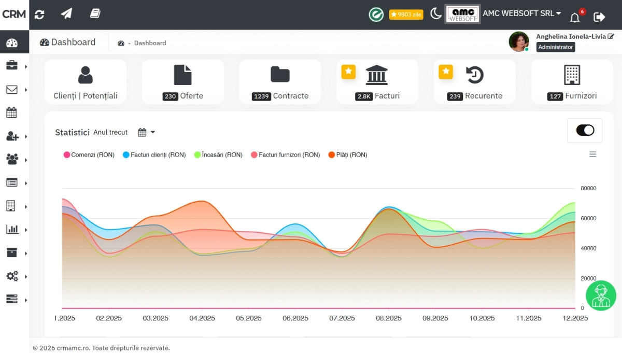Screen dimensions: 622x353
Task: Click the logout arrow icon
Action: [599, 17]
